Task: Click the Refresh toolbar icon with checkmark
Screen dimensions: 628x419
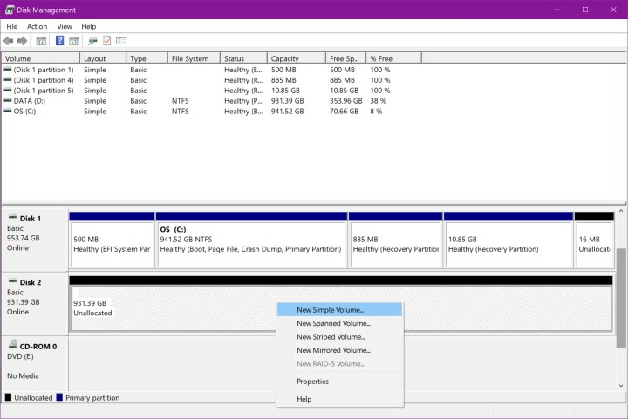Action: (x=106, y=41)
